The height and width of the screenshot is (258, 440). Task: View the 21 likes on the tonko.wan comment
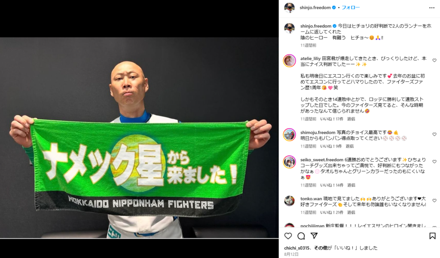tap(332, 212)
